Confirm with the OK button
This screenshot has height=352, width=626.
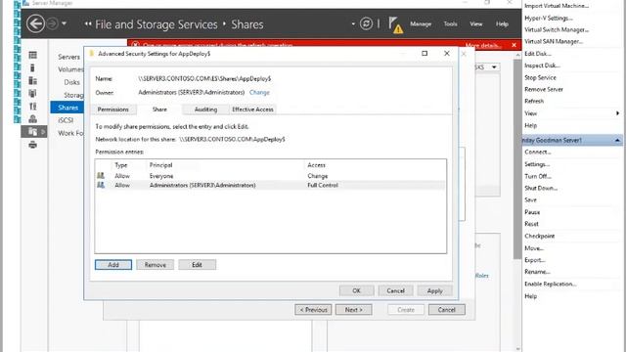[x=356, y=290]
